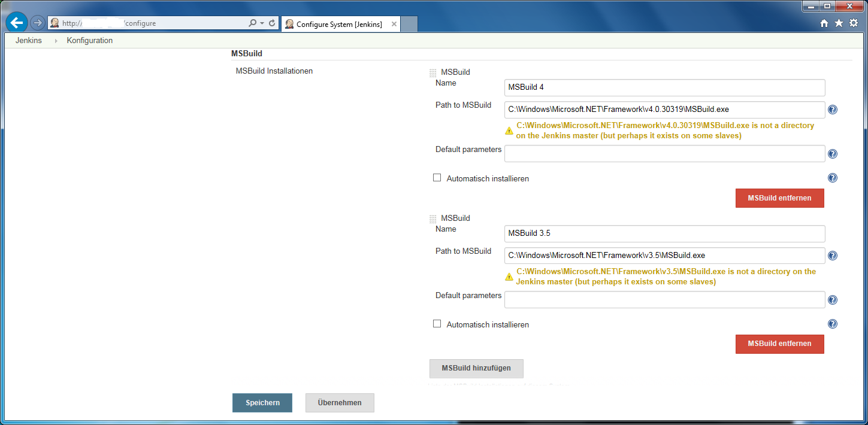Image resolution: width=868 pixels, height=425 pixels.
Task: Refresh the page using the reload icon
Action: tap(273, 23)
